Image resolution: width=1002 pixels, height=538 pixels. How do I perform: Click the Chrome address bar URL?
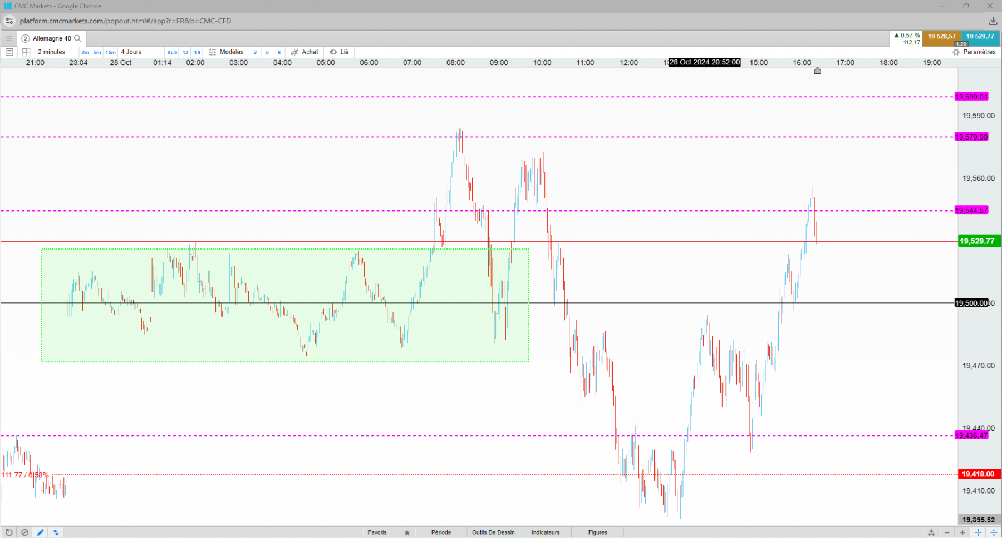pyautogui.click(x=125, y=21)
